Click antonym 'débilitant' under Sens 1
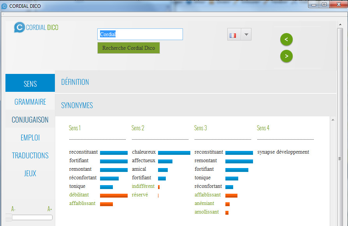 79,195
